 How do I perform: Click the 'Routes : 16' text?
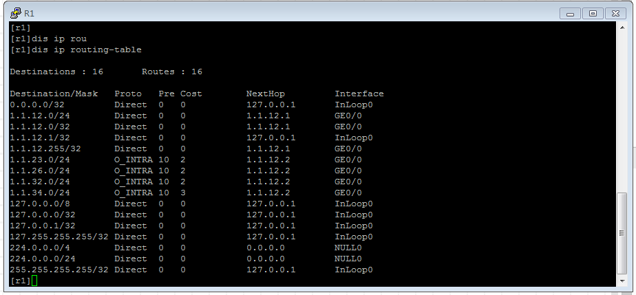click(x=172, y=72)
